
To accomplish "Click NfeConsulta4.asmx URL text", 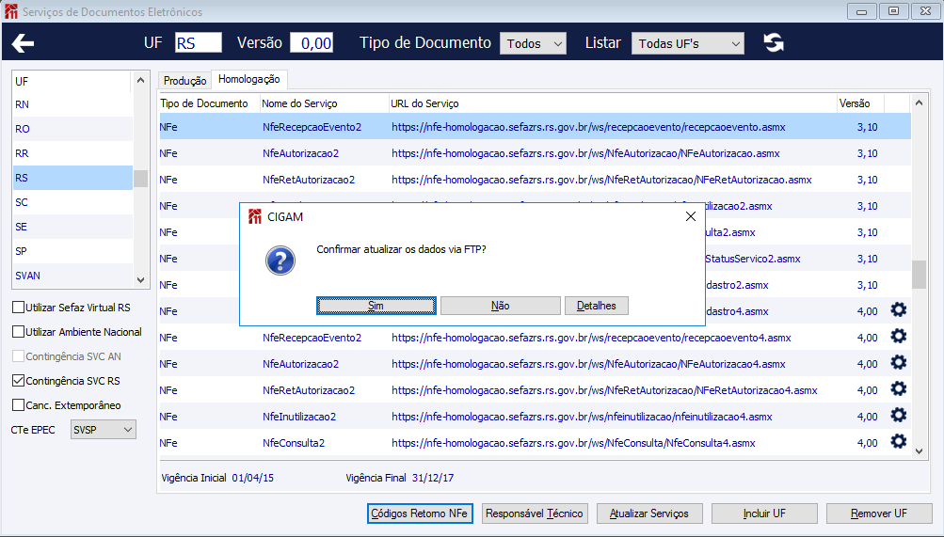I will coord(573,443).
